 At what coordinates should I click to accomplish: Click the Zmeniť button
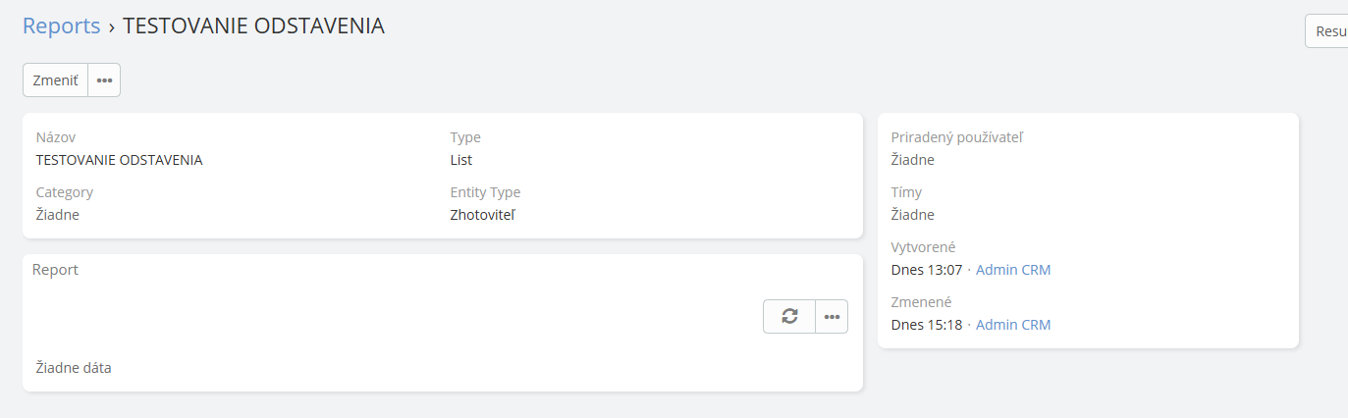(x=56, y=80)
